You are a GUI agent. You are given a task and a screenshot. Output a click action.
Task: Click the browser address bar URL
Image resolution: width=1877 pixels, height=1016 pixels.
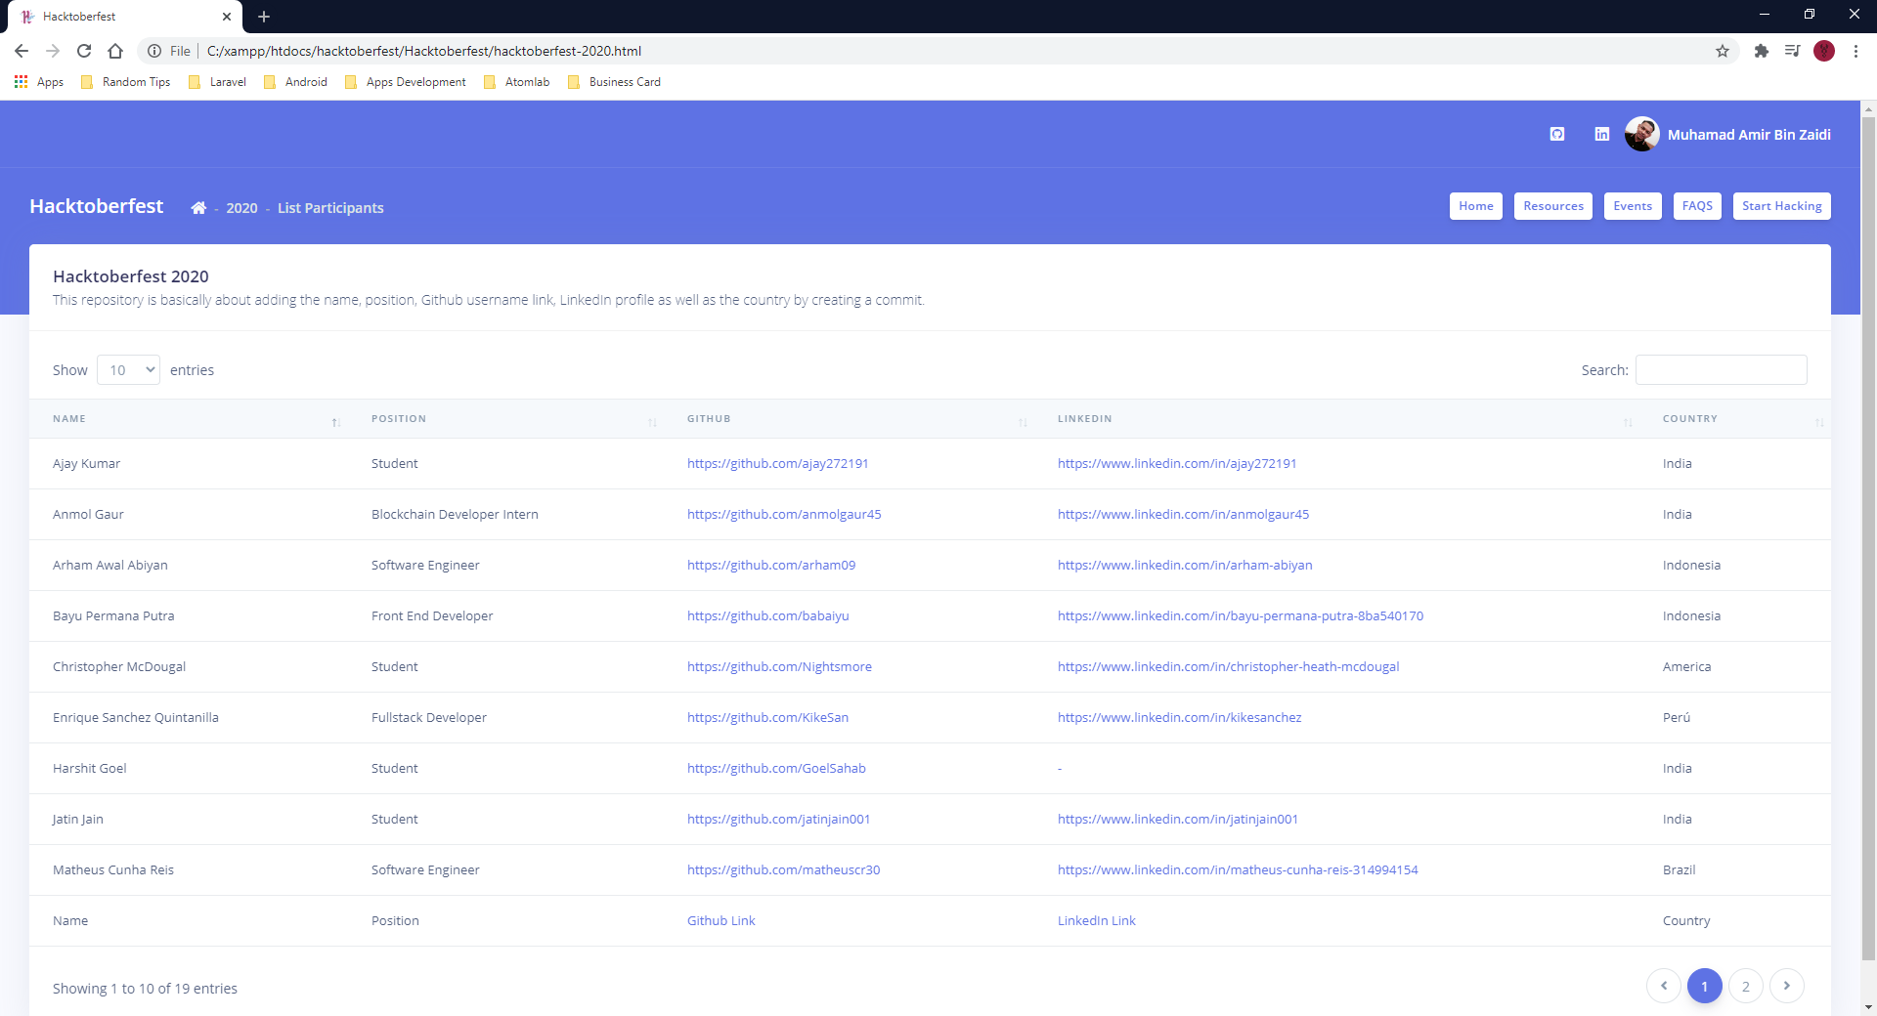point(424,51)
